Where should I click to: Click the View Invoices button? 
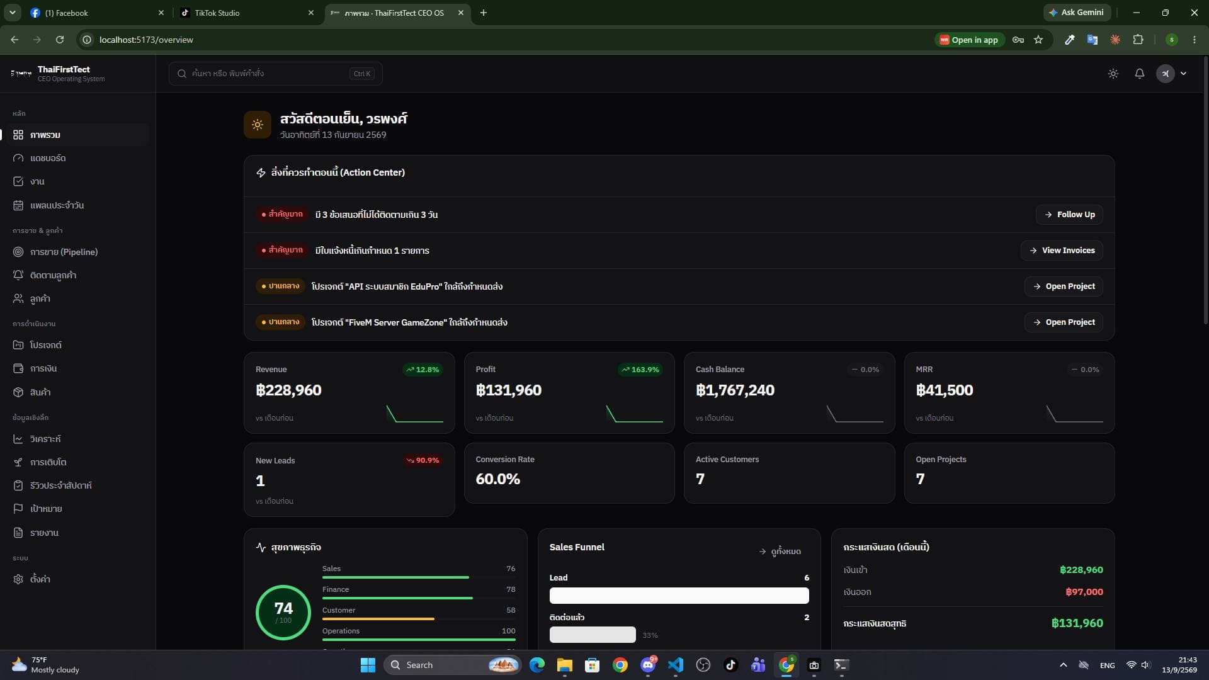tap(1062, 251)
